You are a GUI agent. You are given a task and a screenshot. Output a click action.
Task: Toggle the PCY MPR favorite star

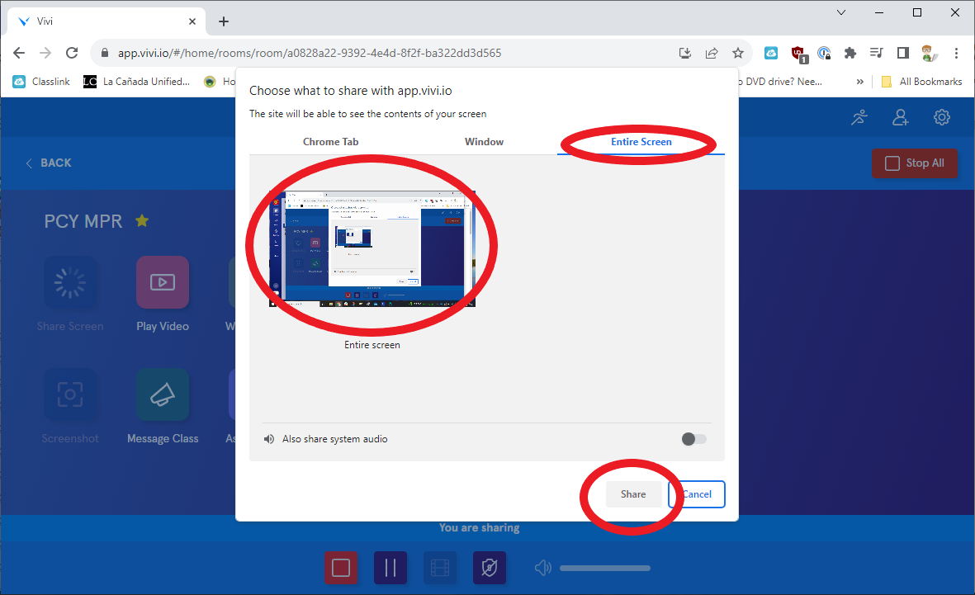coord(142,220)
